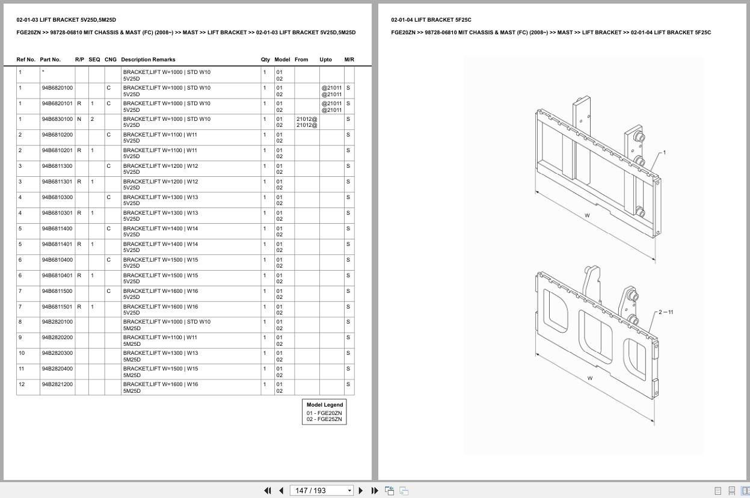Viewport: 750px width, 498px height.
Task: Click part number 94B6811500
Action: tap(57, 291)
